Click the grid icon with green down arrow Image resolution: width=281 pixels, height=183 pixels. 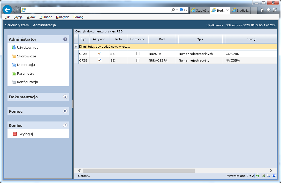pyautogui.click(x=263, y=176)
